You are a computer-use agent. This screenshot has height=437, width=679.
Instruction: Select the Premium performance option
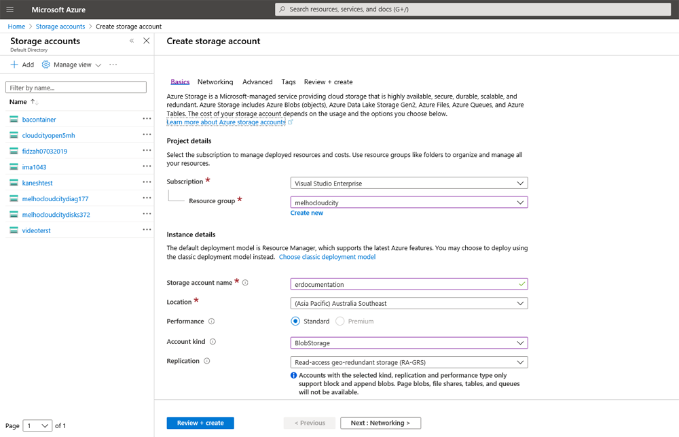[340, 321]
